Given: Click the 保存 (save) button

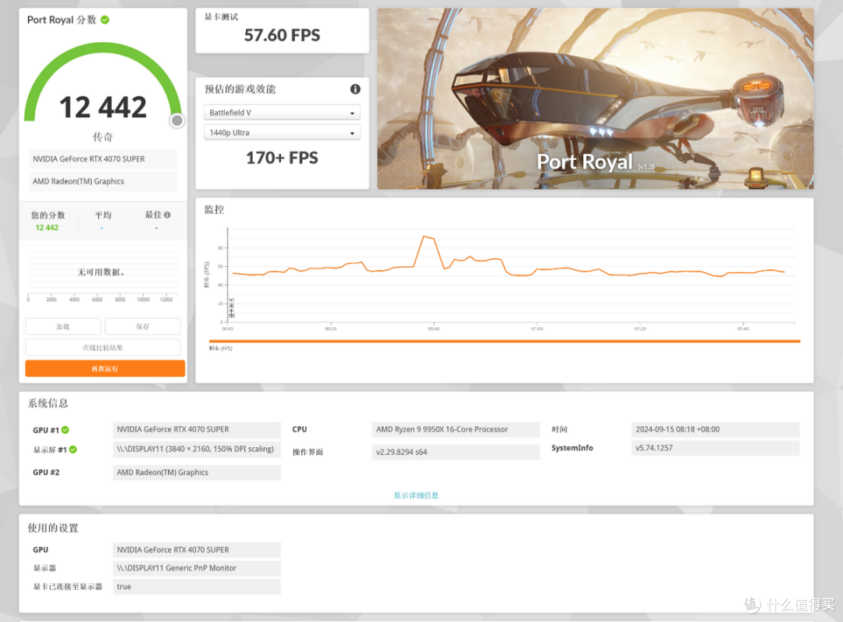Looking at the screenshot, I should 143,326.
